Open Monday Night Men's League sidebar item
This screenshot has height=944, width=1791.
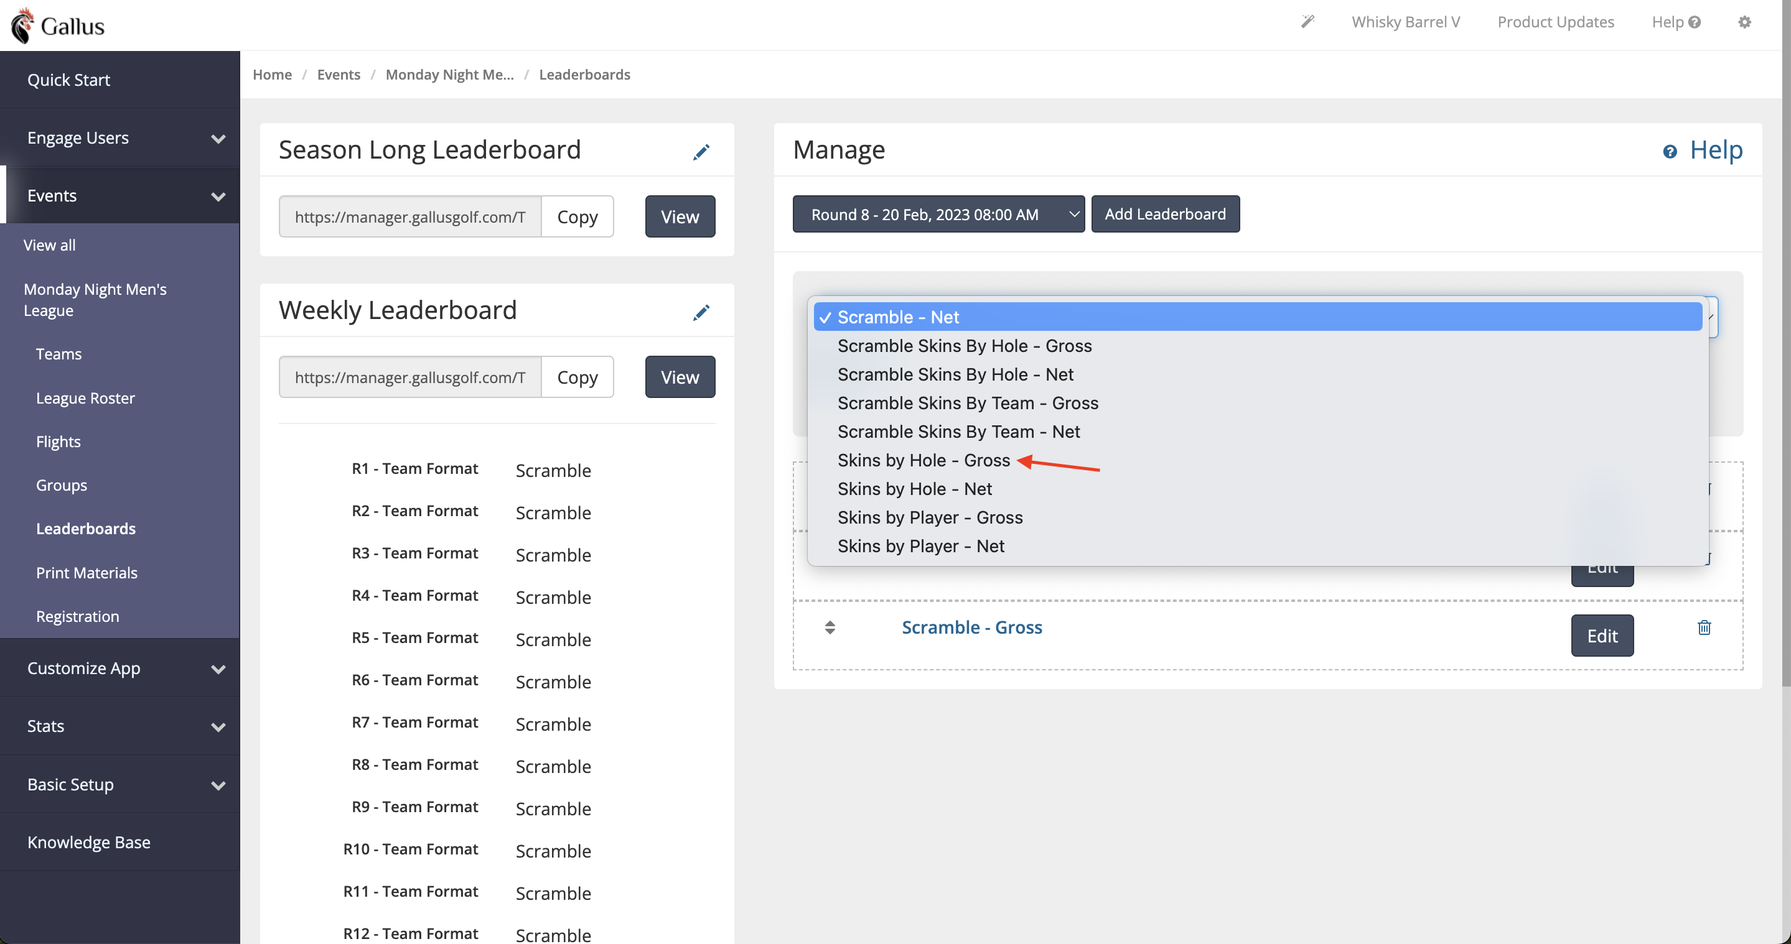[x=95, y=299]
